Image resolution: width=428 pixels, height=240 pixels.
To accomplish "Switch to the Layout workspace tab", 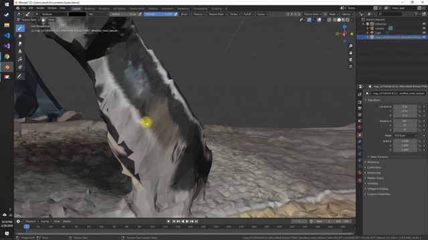I will [76, 9].
